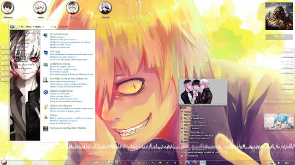Open the Options d'ergonomie icon

point(46,92)
